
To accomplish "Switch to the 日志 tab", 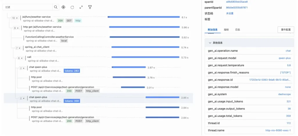I will 238,30.
